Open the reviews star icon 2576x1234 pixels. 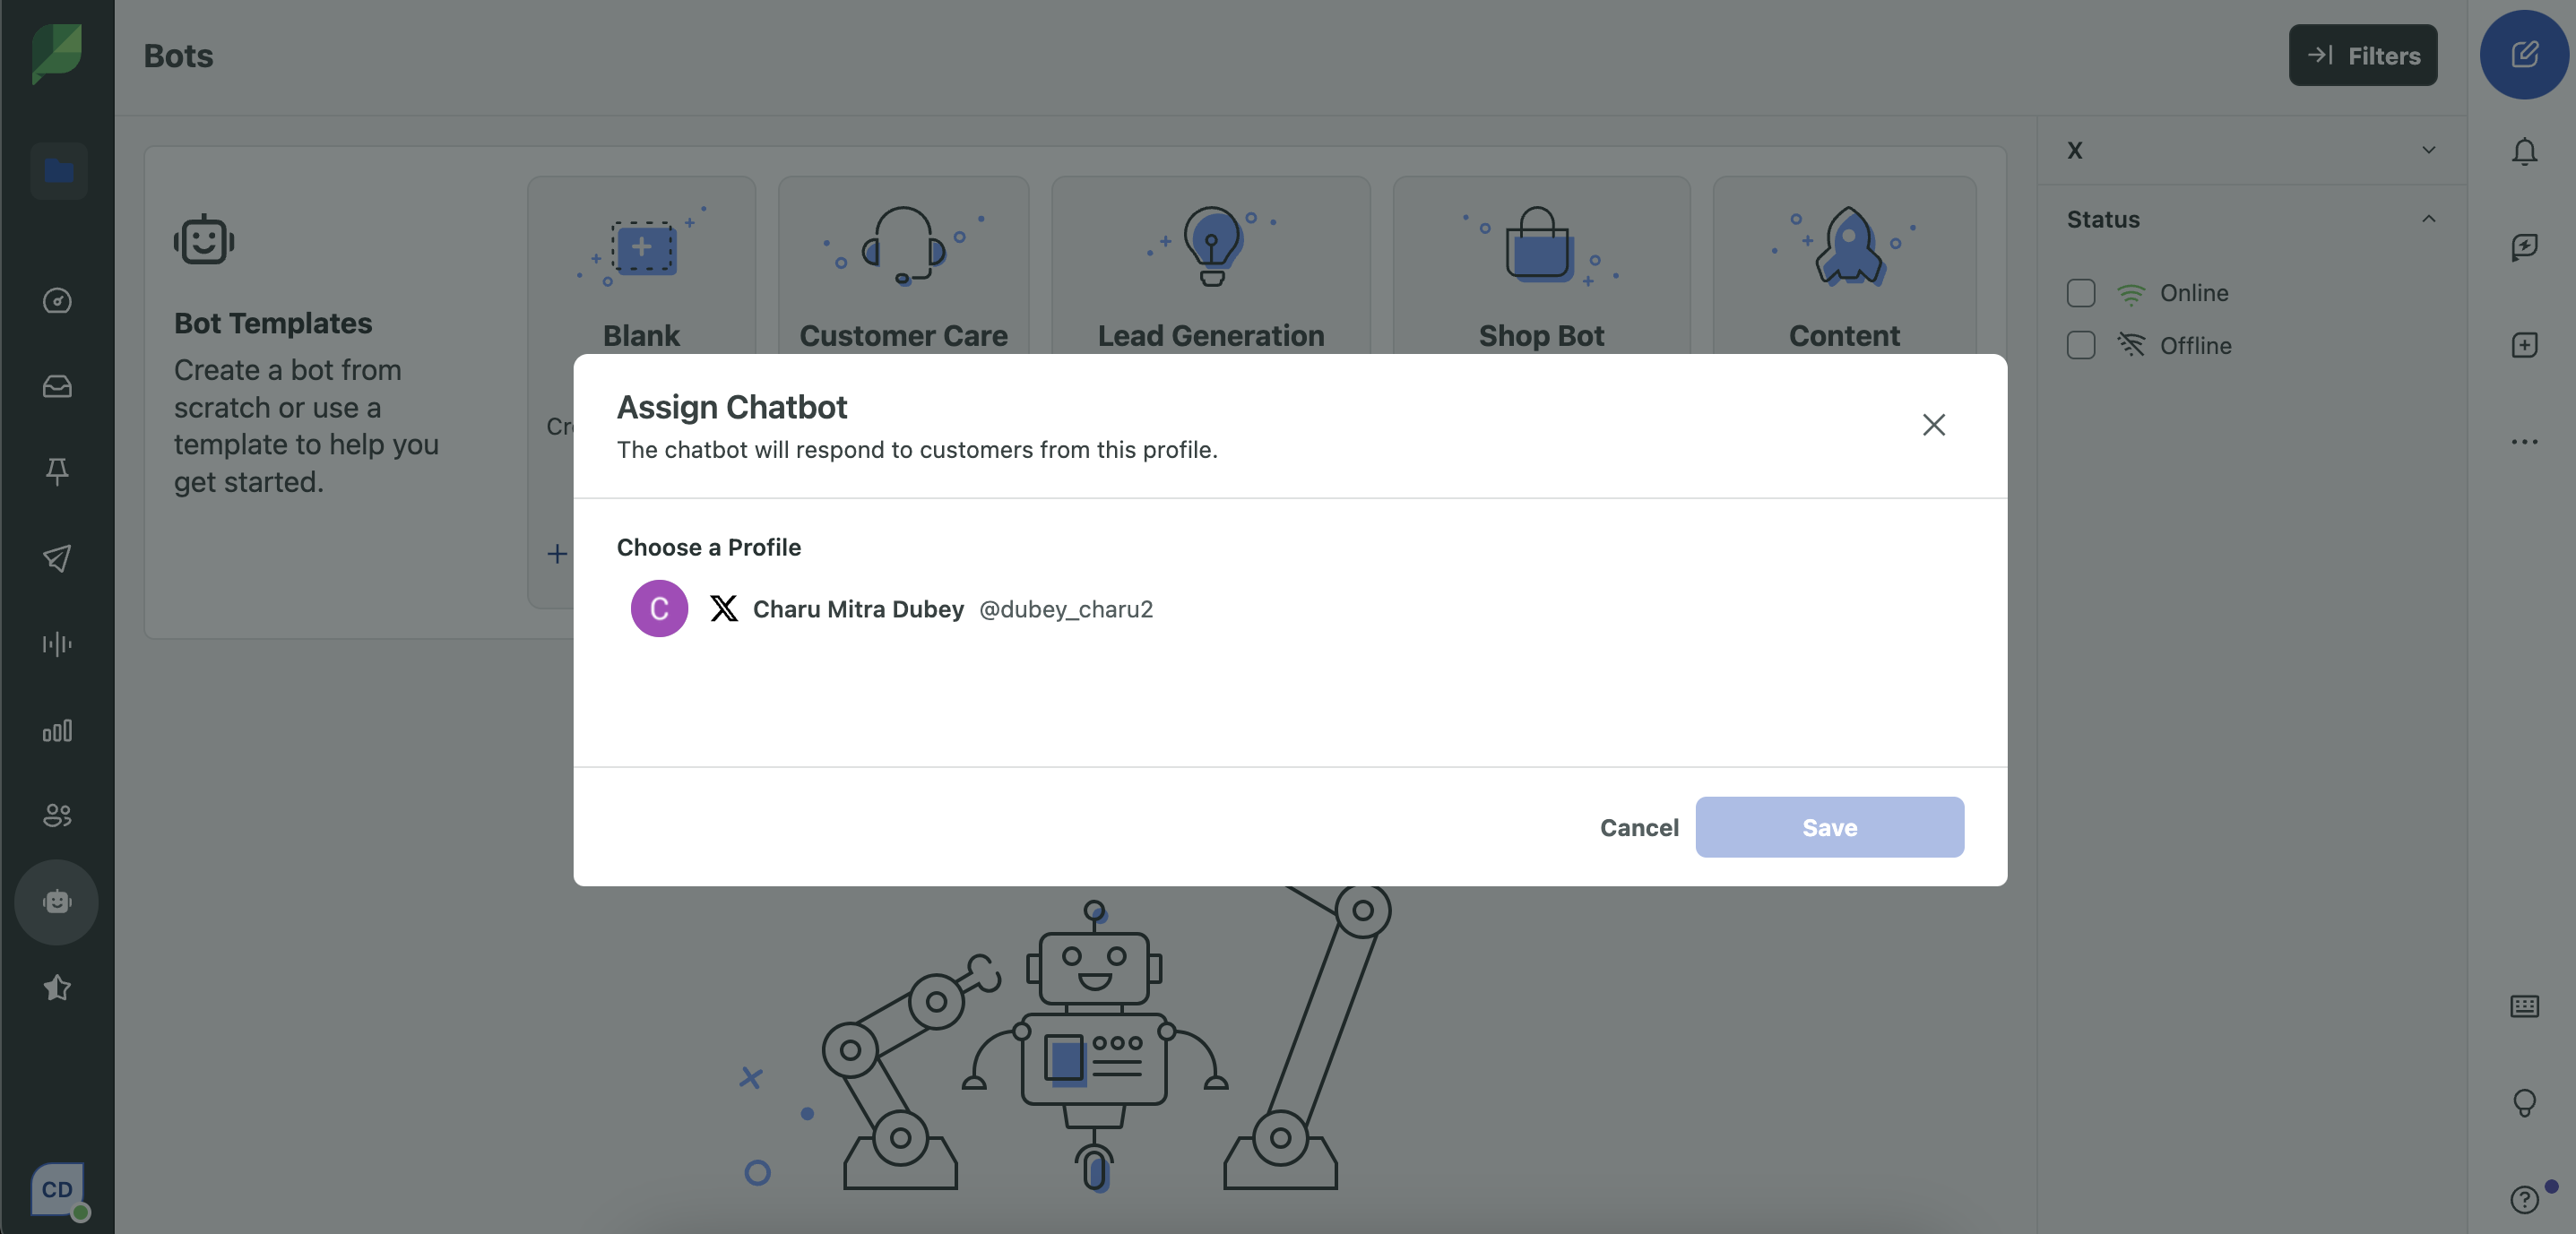point(57,988)
